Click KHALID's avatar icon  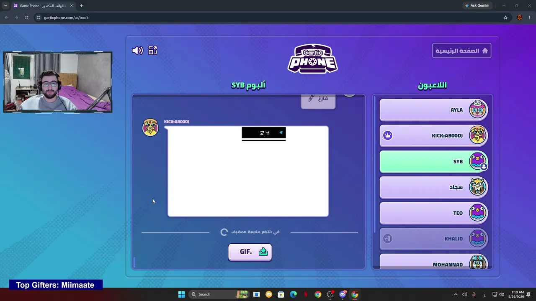click(478, 239)
